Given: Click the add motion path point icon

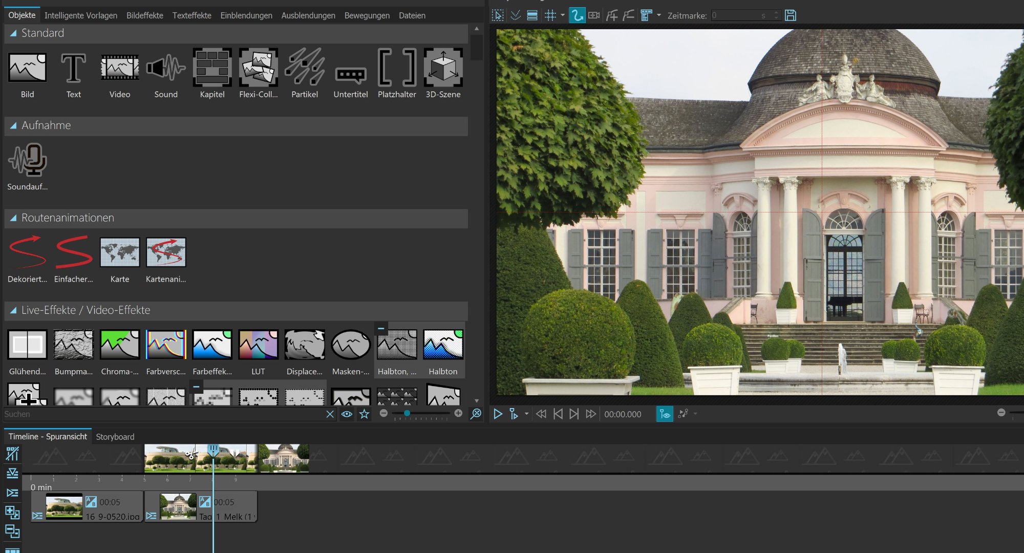Looking at the screenshot, I should click(612, 15).
